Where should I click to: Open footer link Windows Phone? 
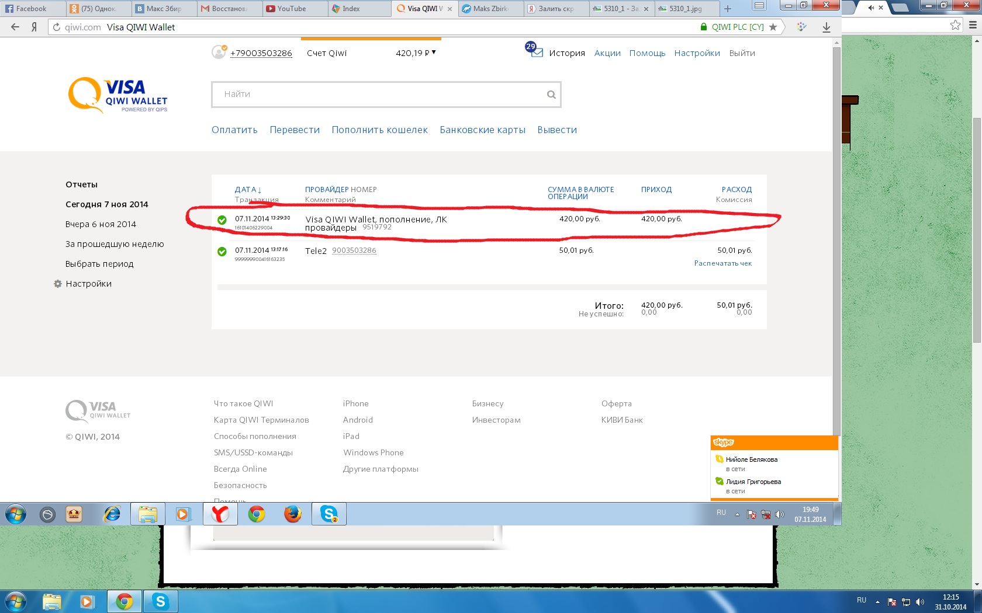pos(374,452)
